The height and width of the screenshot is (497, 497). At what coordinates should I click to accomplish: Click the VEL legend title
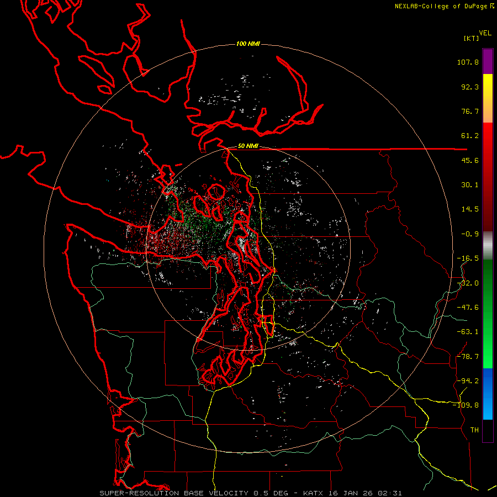point(485,33)
